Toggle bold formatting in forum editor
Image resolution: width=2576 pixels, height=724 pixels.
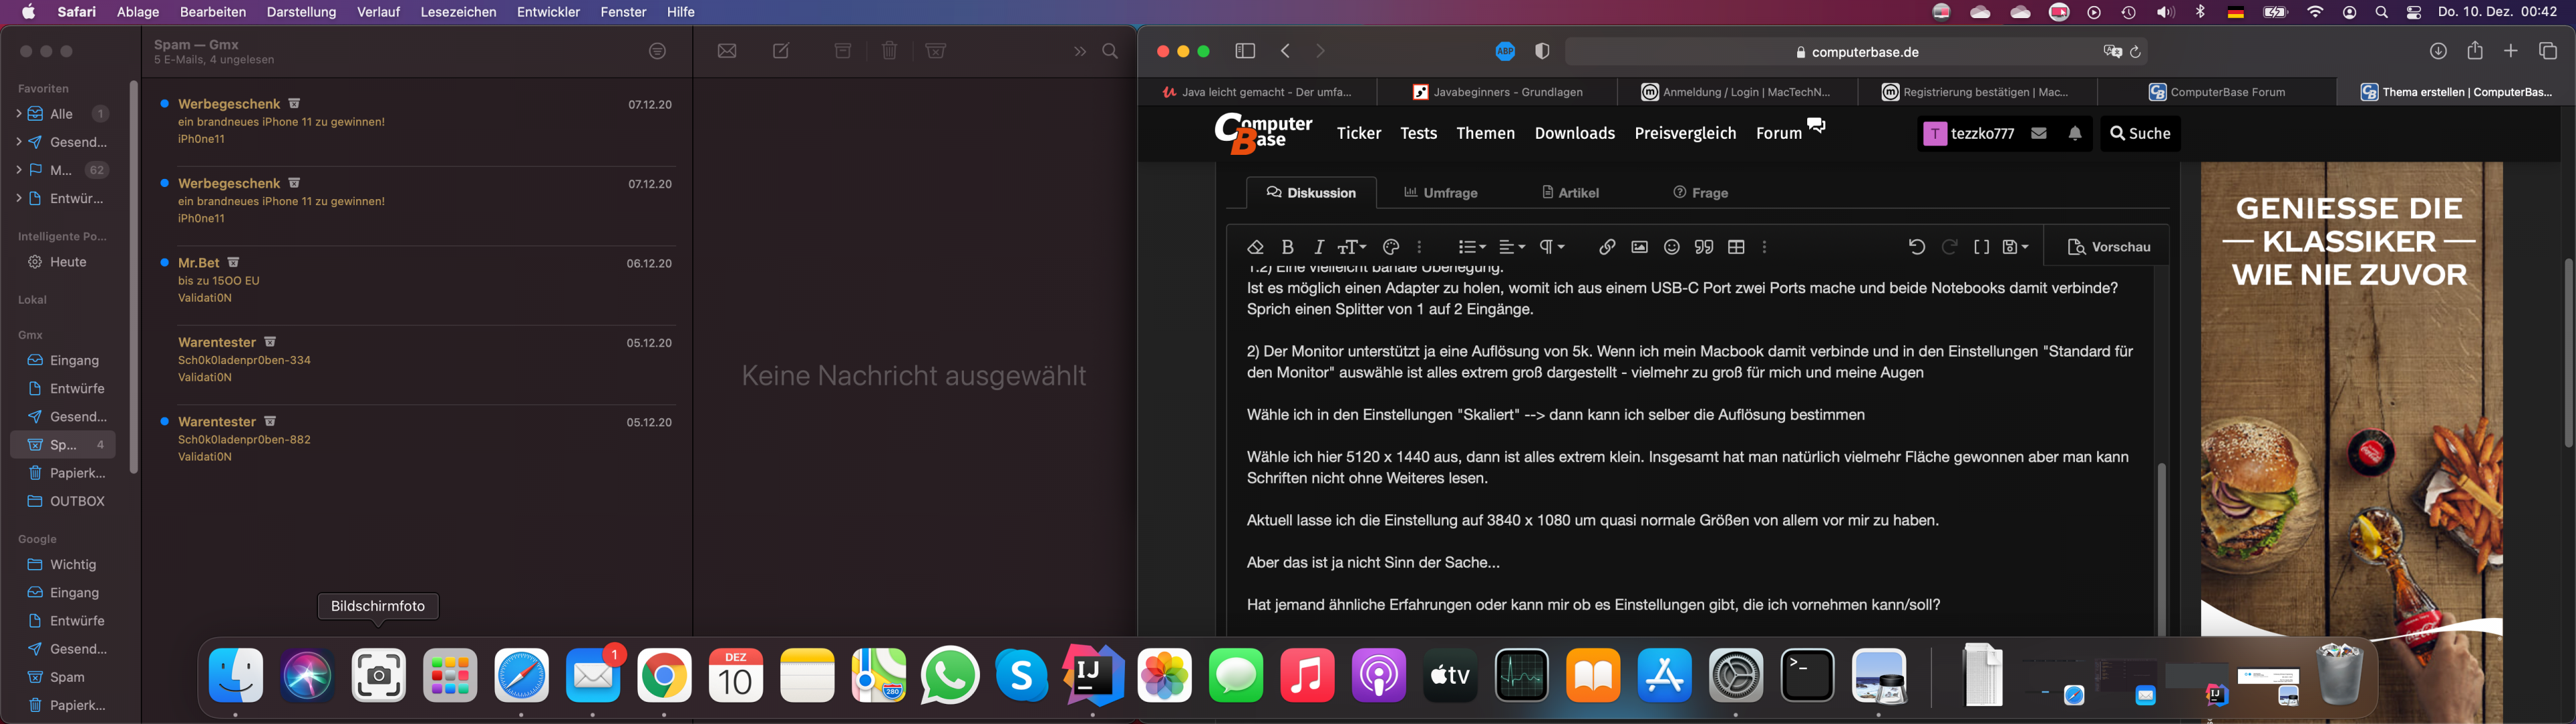1288,247
